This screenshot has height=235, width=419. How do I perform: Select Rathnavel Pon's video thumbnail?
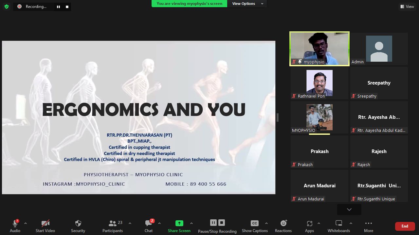[x=319, y=83]
